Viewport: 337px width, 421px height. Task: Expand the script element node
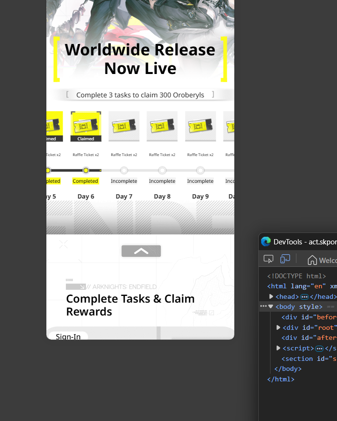click(278, 348)
